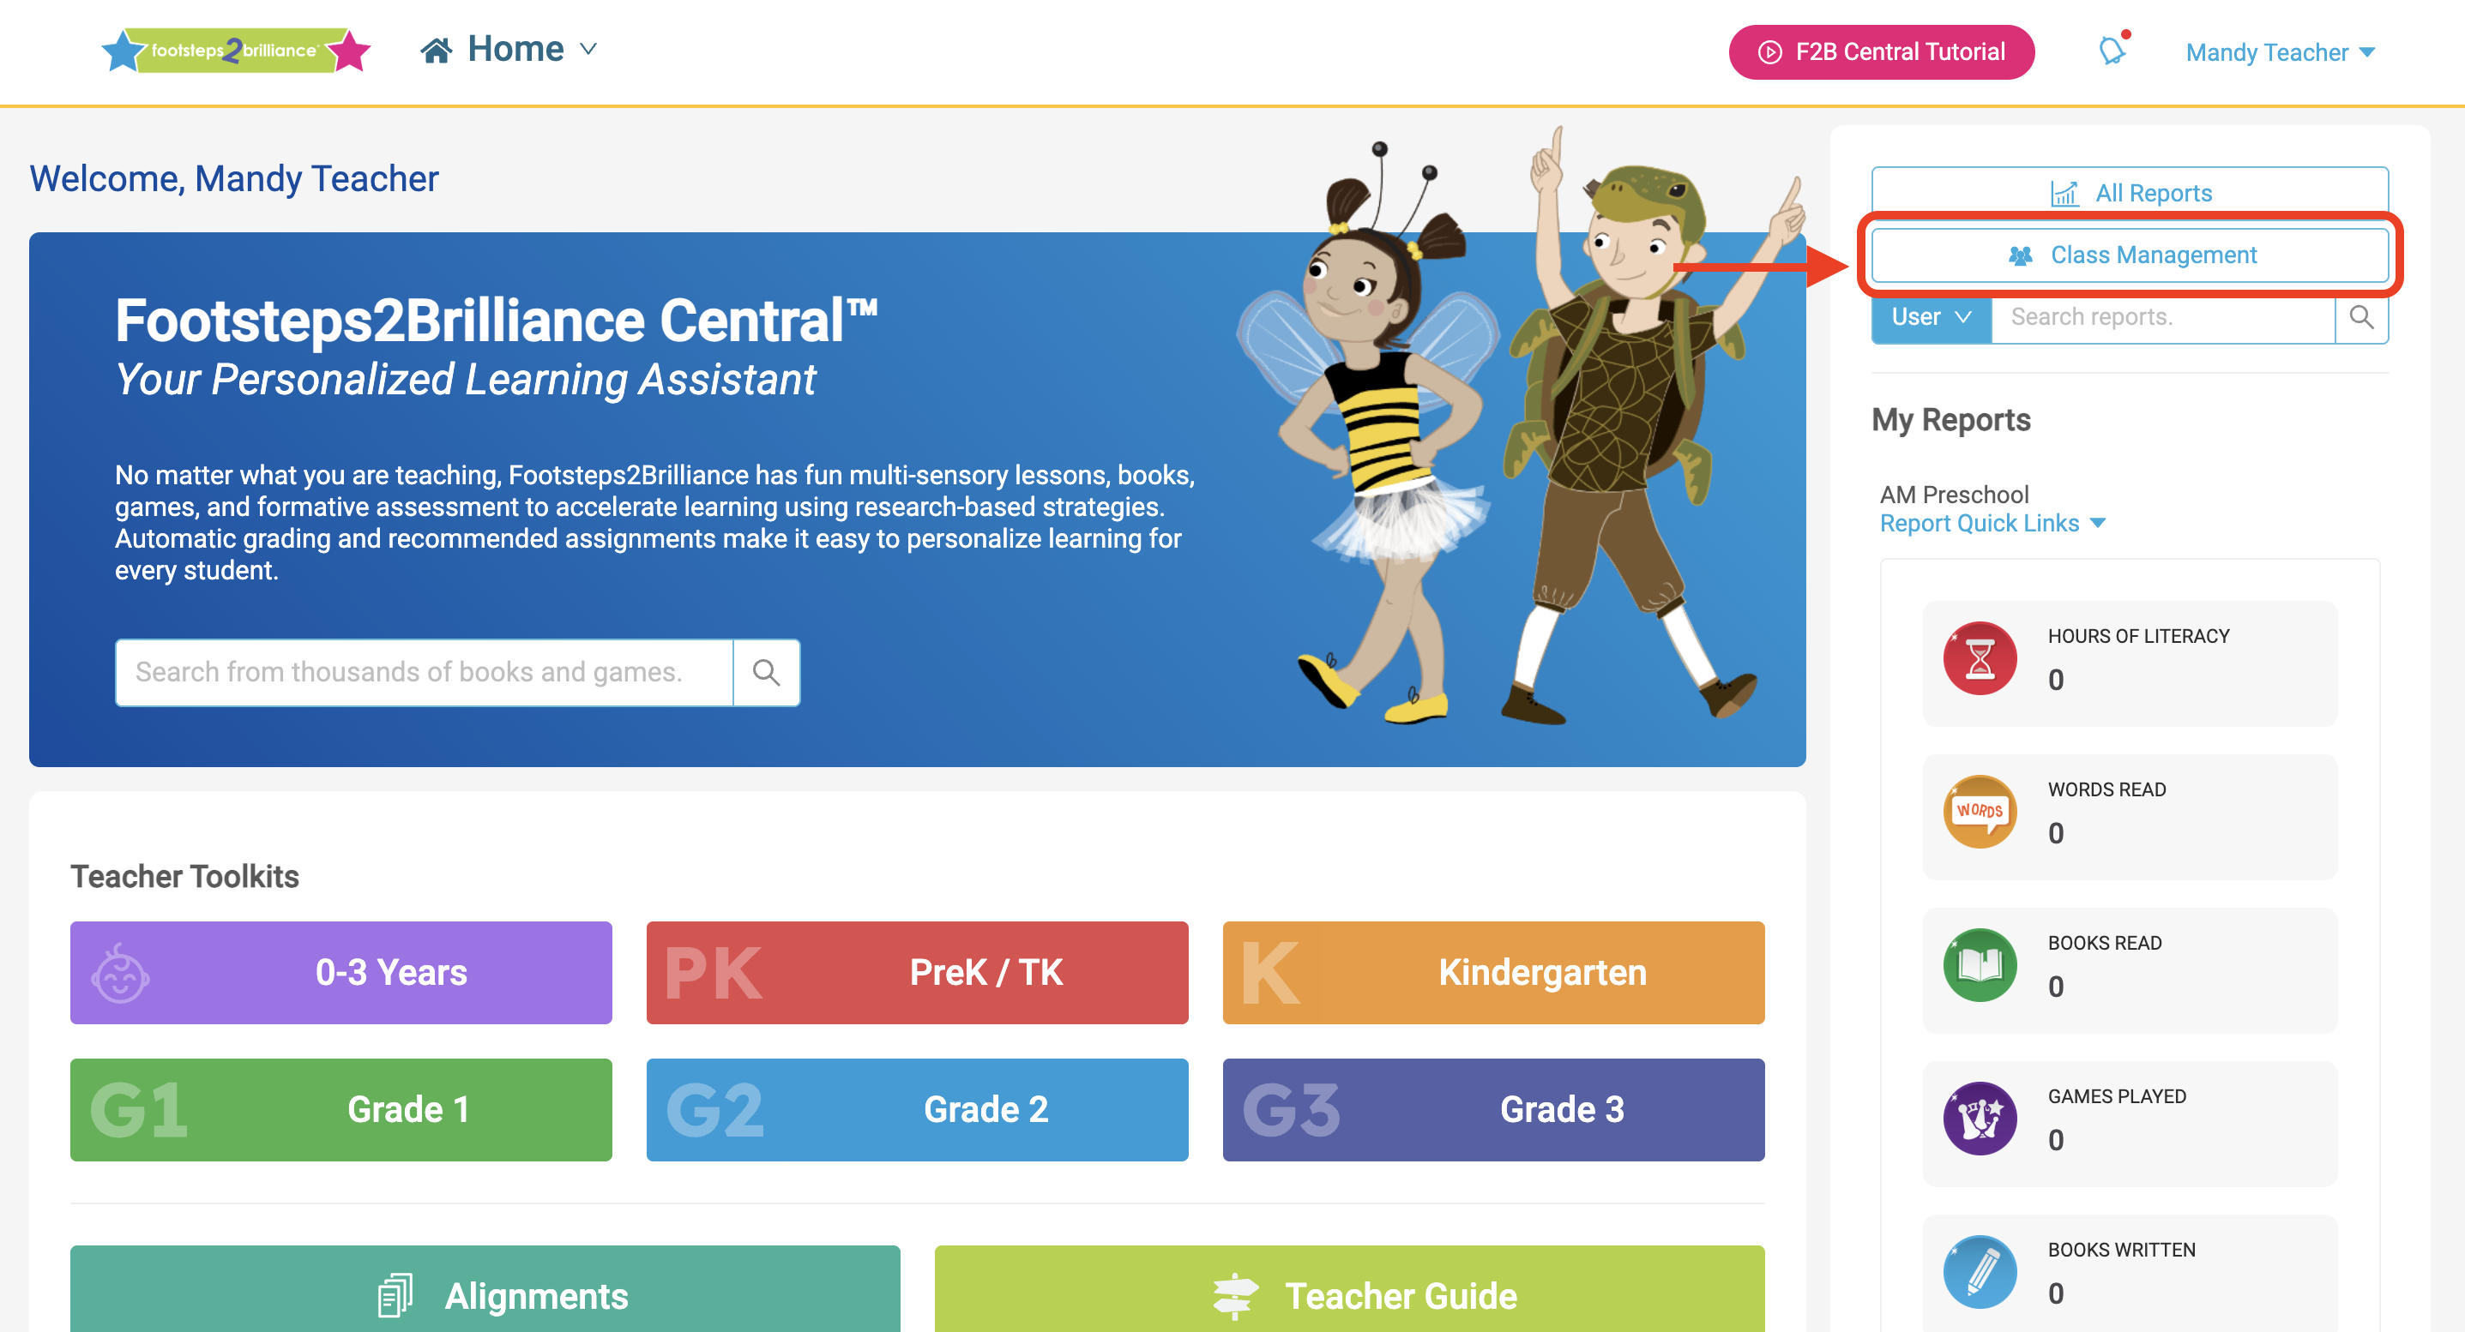Image resolution: width=2465 pixels, height=1332 pixels.
Task: Click the Footsteps2Brilliance logo
Action: pos(235,50)
